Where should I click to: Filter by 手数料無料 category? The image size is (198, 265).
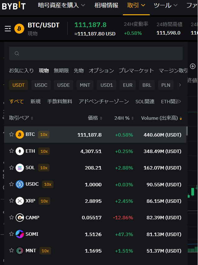coord(59,101)
